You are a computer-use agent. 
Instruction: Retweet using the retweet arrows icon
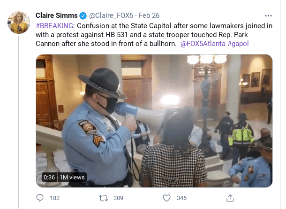click(x=103, y=198)
